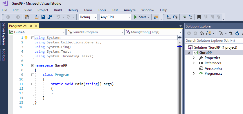This screenshot has height=114, width=243.
Task: Click the Start debugging button
Action: (x=140, y=17)
